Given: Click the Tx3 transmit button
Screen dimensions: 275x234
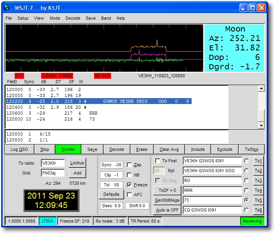Looking at the screenshot, I should (258, 180).
